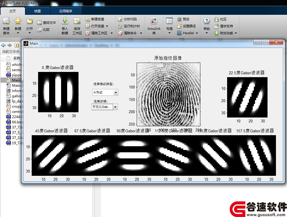Image resolution: width=287 pixels, height=217 pixels.
Task: Select the fp_database file row
Action: tap(11, 101)
